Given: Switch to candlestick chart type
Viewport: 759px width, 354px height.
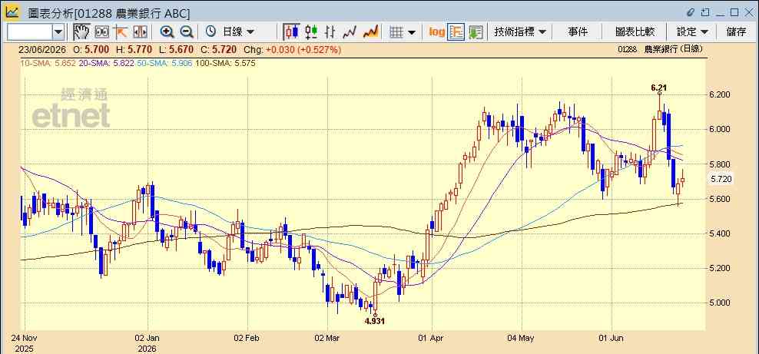Looking at the screenshot, I should [x=291, y=32].
